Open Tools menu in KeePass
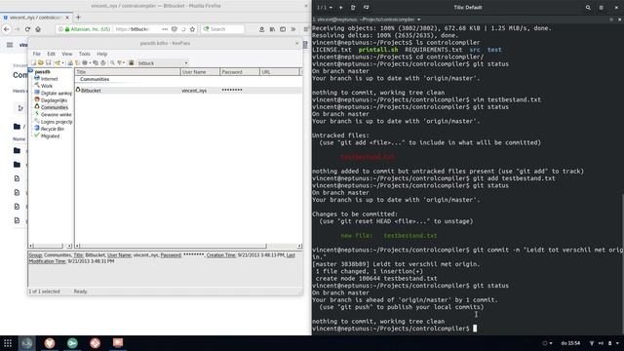The height and width of the screenshot is (351, 624). (x=85, y=54)
